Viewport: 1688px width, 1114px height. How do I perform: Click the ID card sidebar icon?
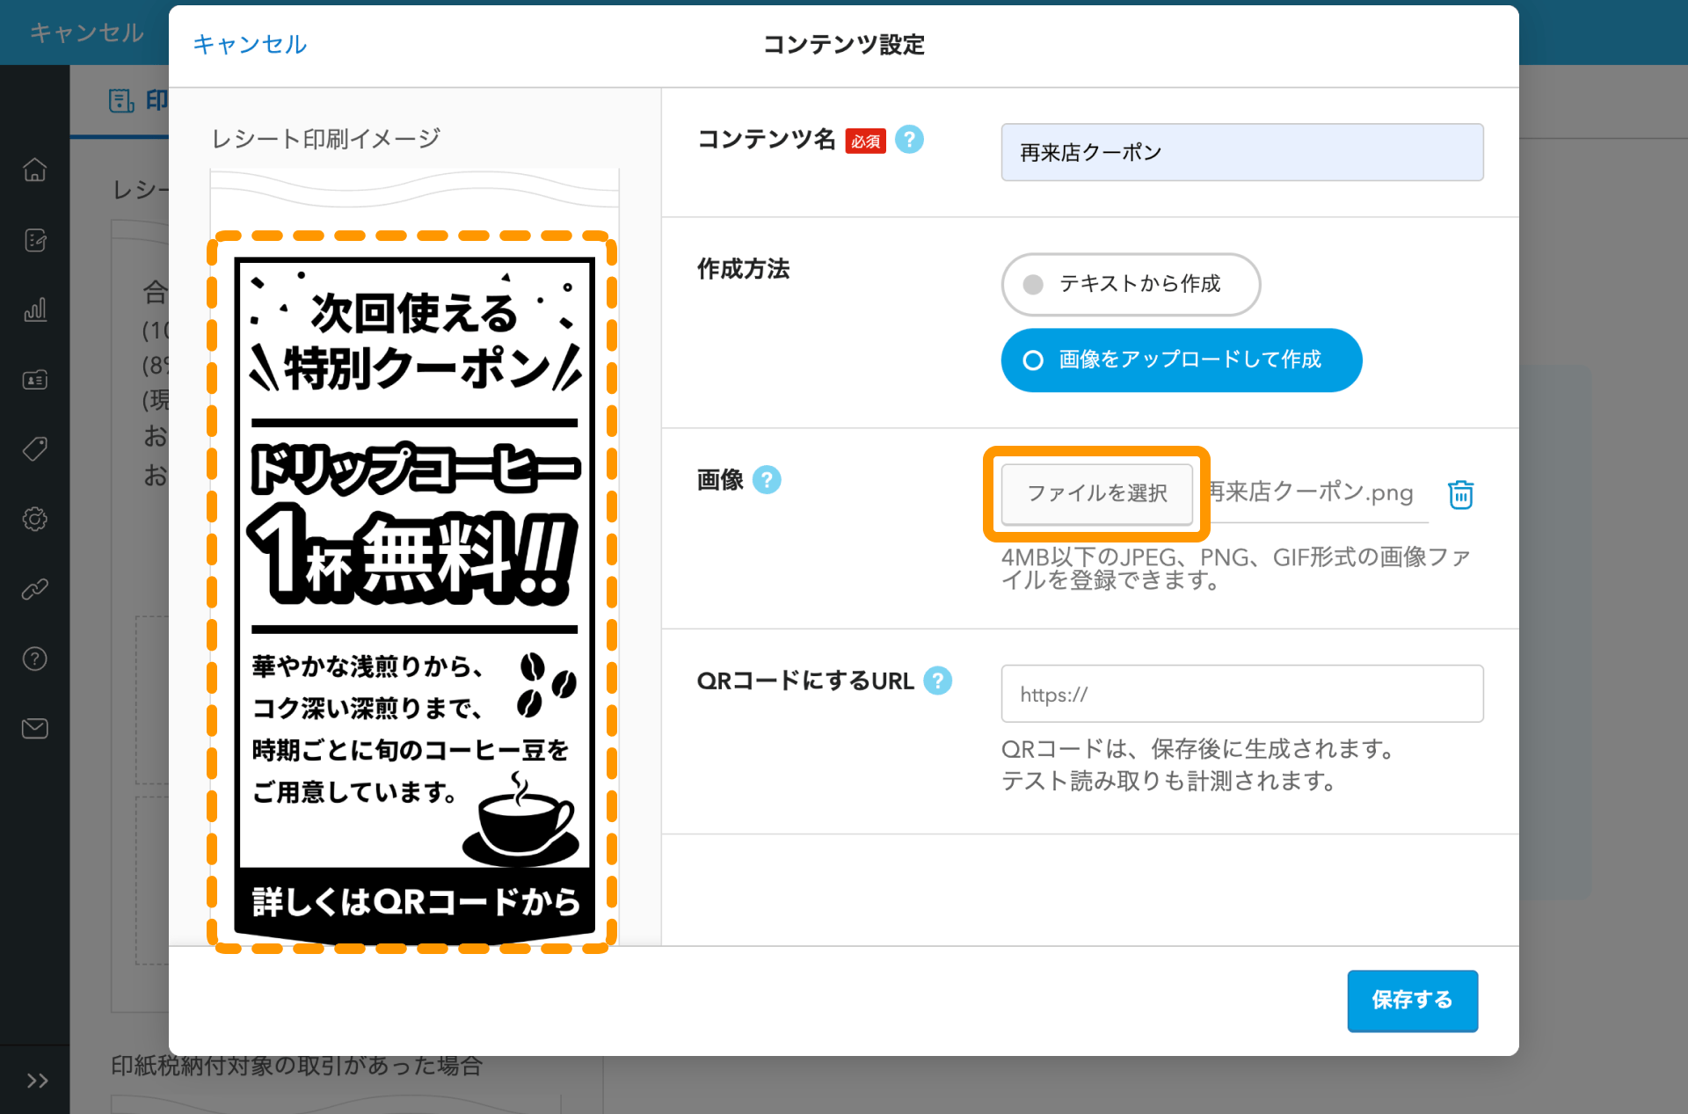35,380
